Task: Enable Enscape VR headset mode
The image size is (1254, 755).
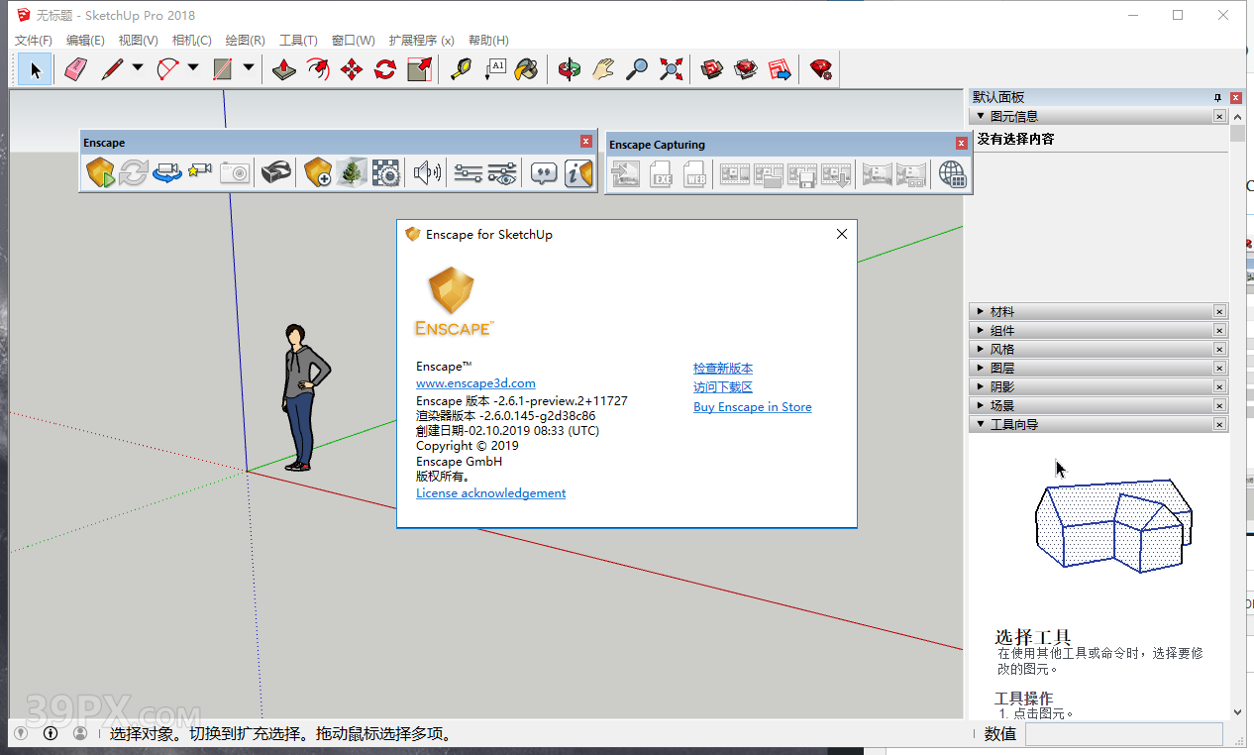Action: coord(276,173)
